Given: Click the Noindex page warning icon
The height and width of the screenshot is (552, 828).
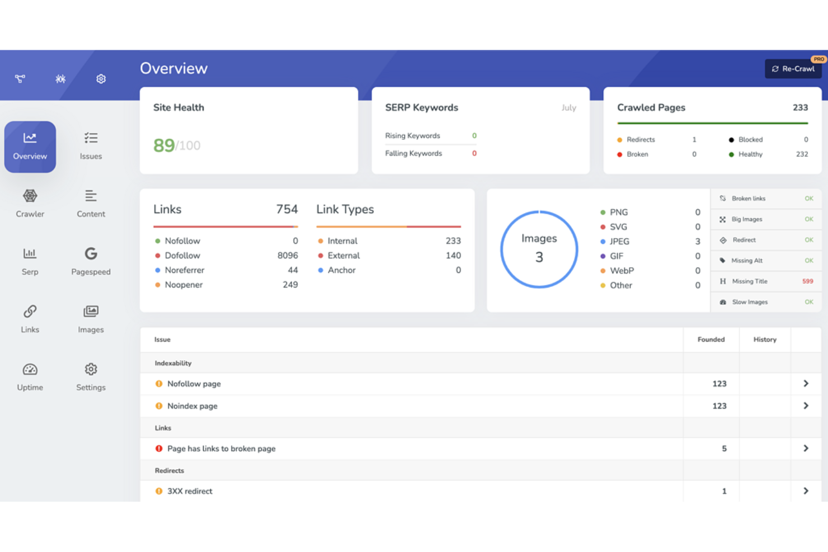Looking at the screenshot, I should [x=159, y=406].
